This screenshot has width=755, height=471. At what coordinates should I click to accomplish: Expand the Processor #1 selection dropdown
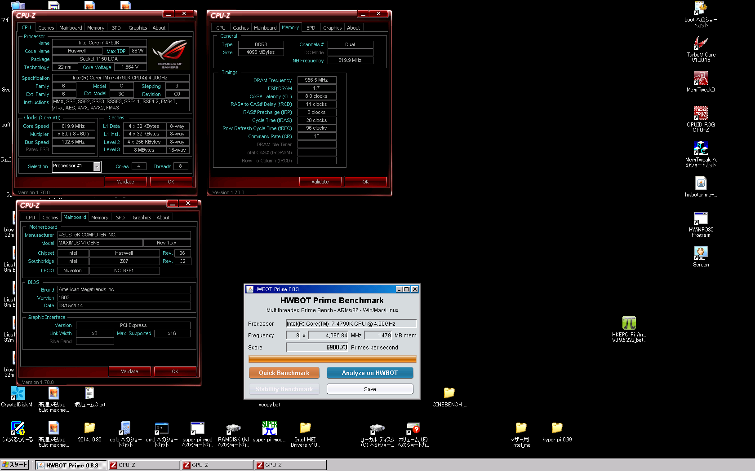point(97,166)
